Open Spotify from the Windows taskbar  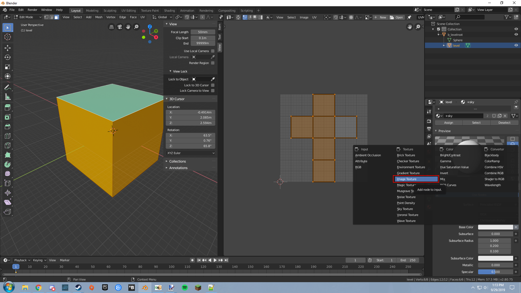tap(185, 288)
